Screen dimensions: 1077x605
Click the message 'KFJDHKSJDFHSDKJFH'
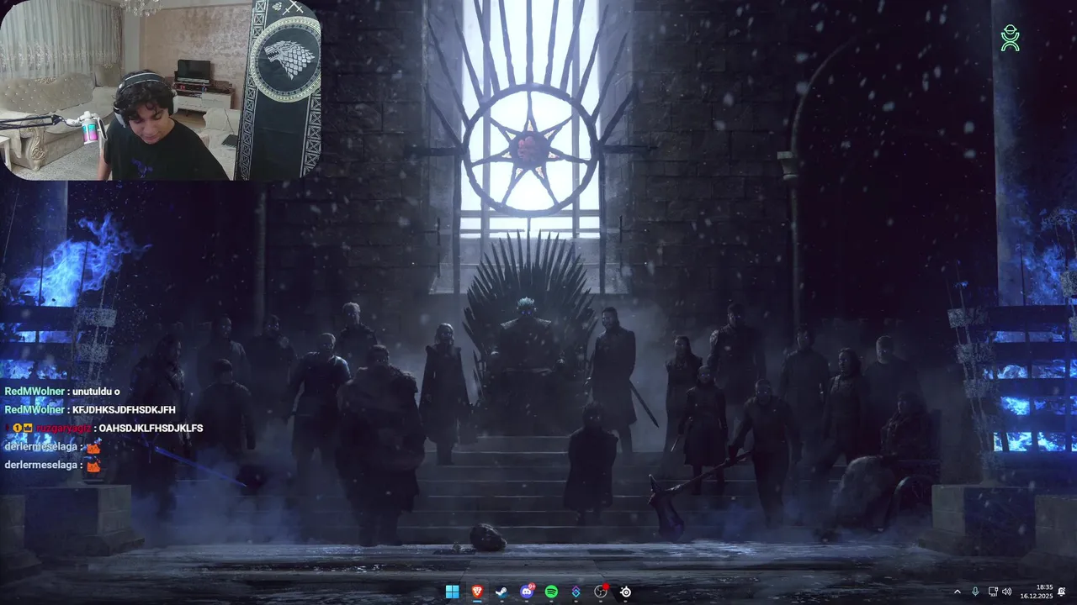click(124, 410)
